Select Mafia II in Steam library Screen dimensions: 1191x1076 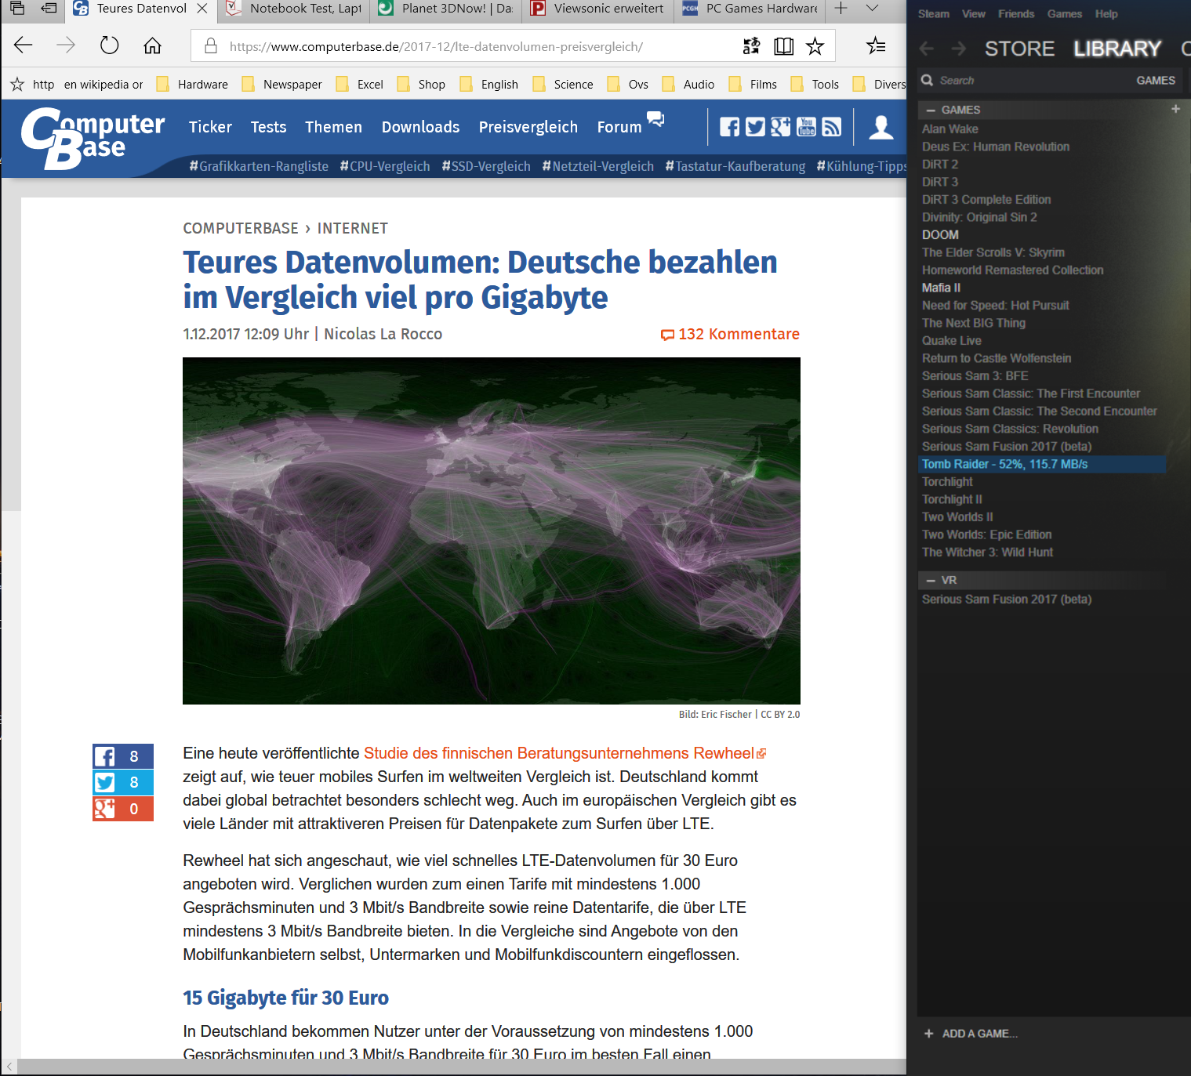pyautogui.click(x=941, y=288)
